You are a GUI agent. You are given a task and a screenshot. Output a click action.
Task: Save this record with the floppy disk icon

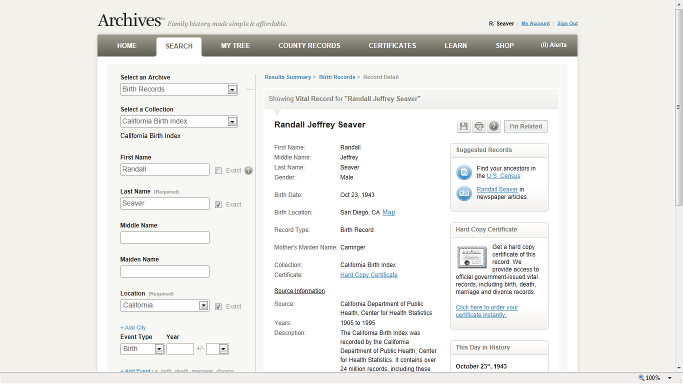[x=464, y=126]
